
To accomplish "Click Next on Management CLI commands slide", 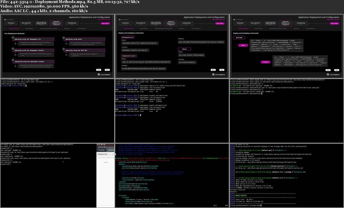I will click(x=222, y=70).
